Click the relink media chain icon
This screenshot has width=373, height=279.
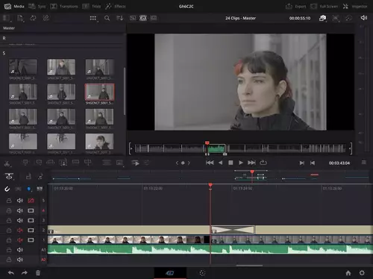[x=46, y=18]
